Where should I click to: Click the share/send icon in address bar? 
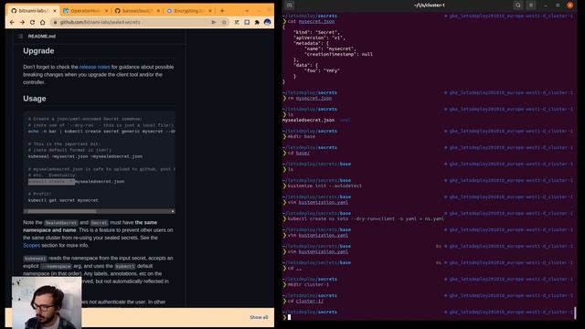point(214,22)
